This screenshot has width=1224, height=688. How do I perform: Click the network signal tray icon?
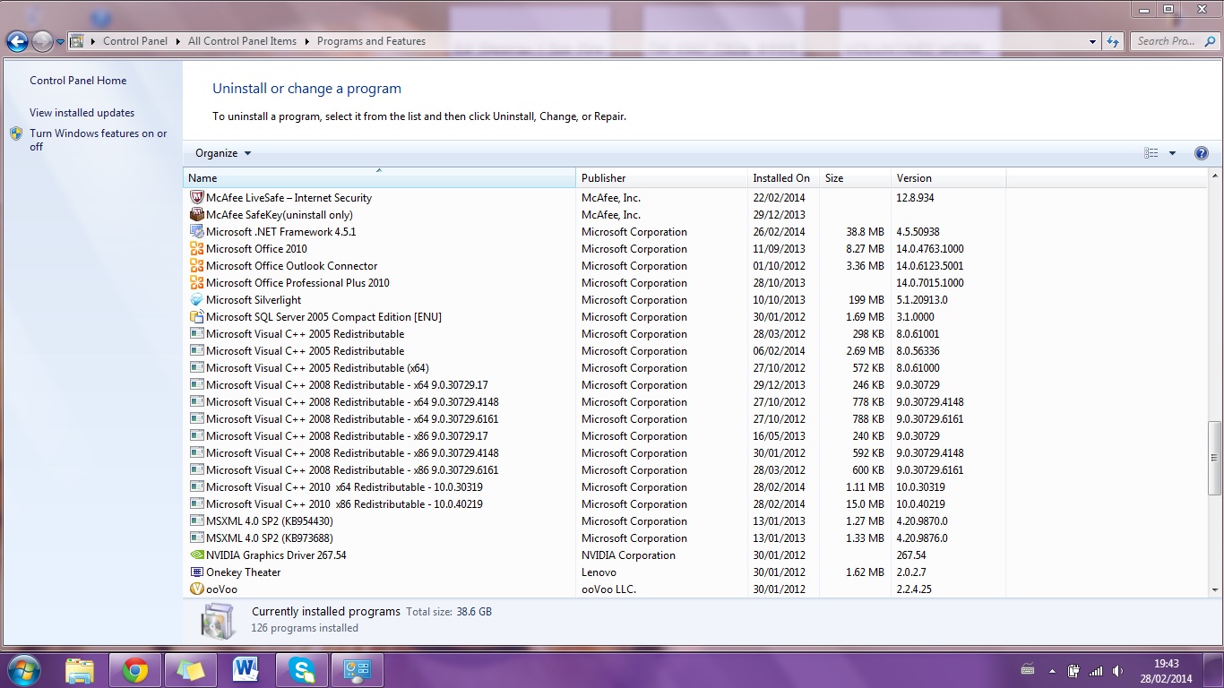[x=1095, y=671]
